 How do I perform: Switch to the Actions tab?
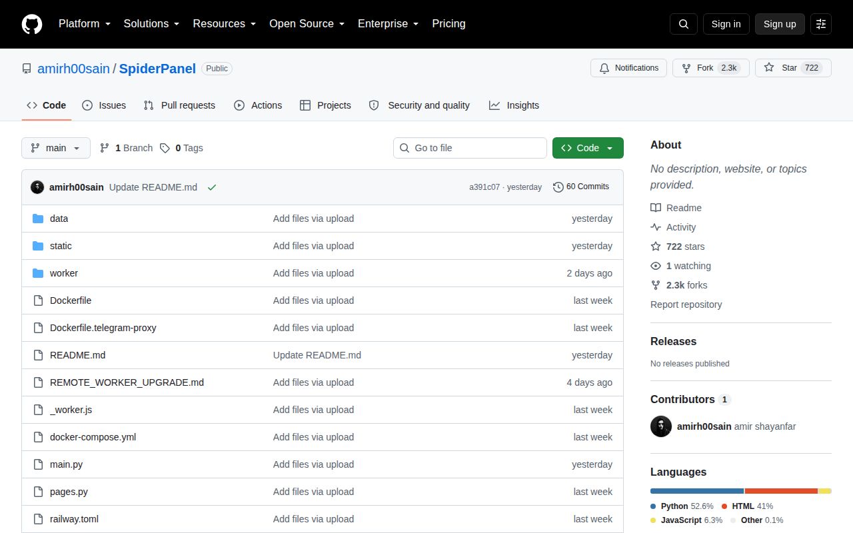click(258, 105)
